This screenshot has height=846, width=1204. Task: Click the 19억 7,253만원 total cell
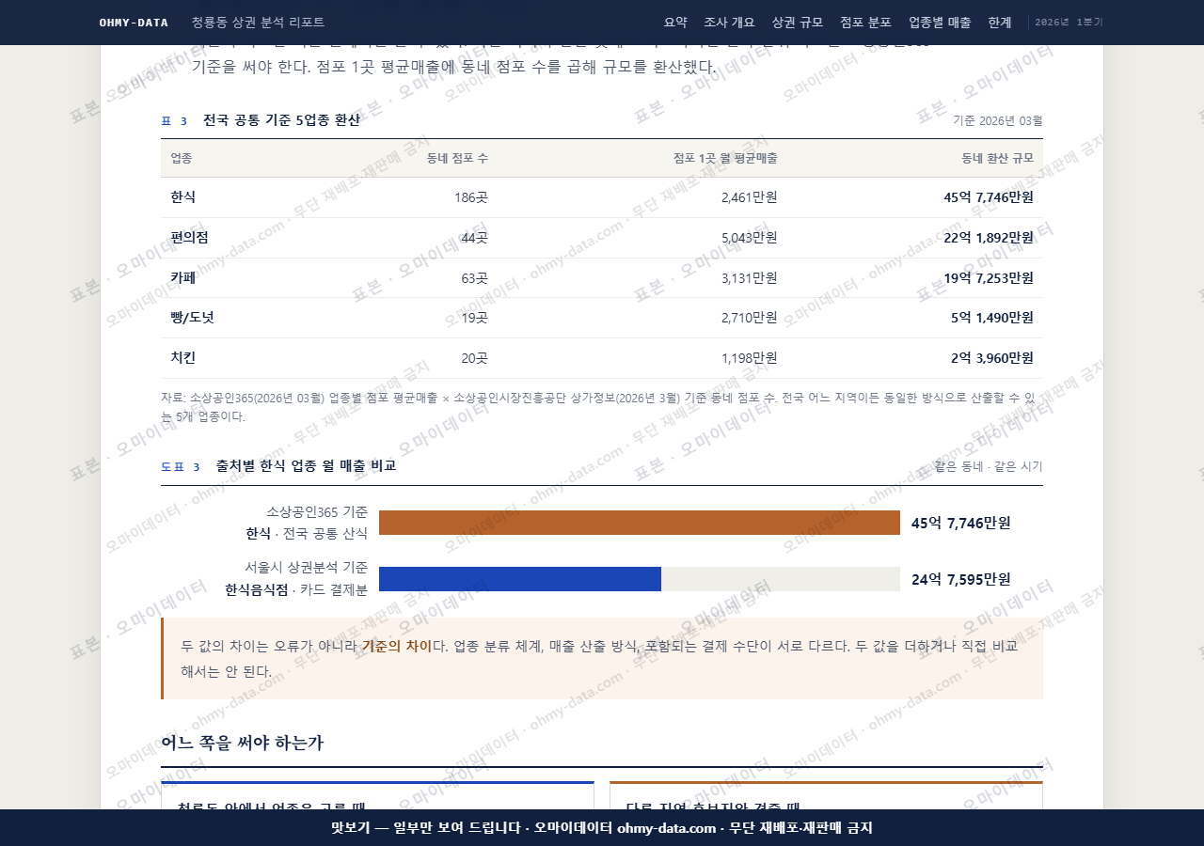pos(989,278)
